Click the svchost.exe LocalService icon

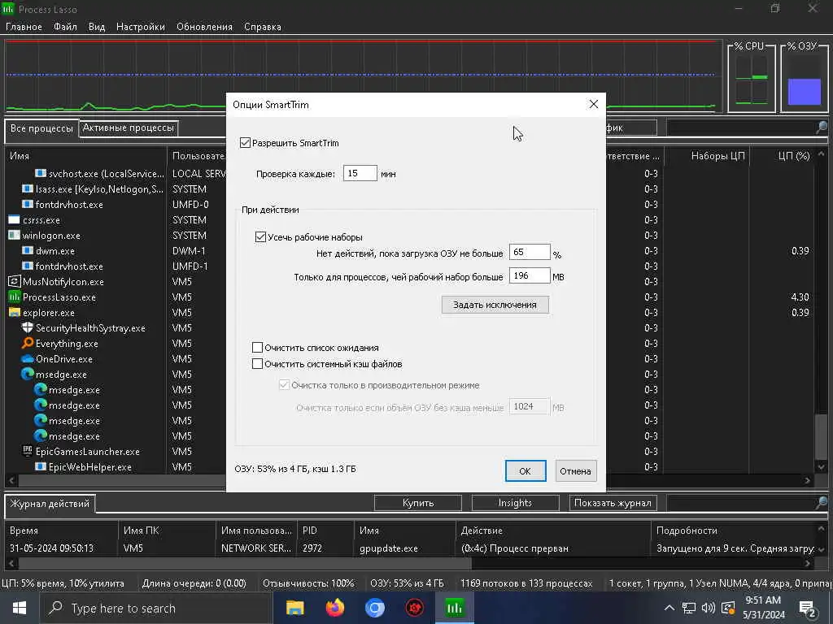point(41,174)
